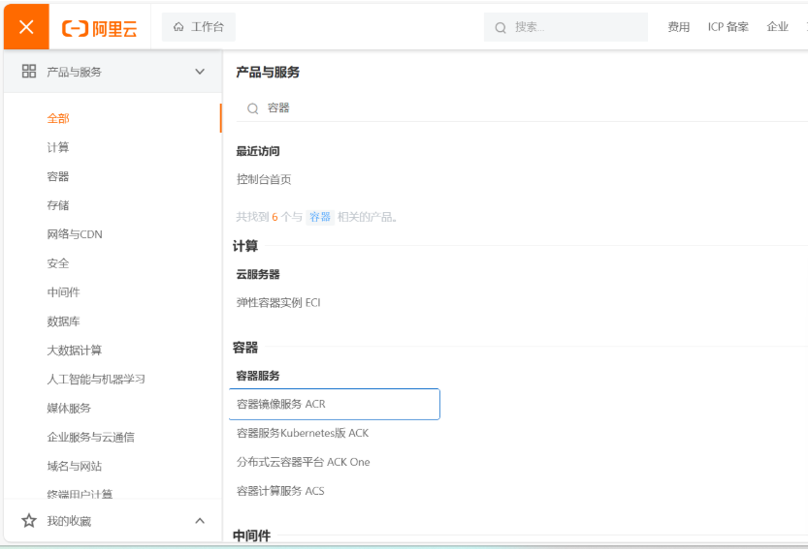Click the Alibaba Cloud logo
Viewport: 808px width, 550px height.
click(100, 28)
